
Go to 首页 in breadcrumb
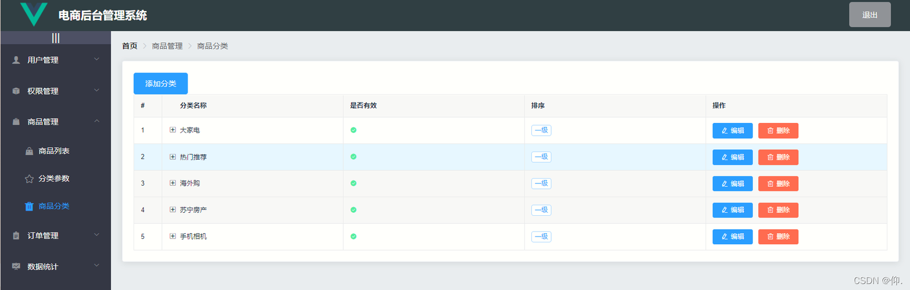point(130,46)
